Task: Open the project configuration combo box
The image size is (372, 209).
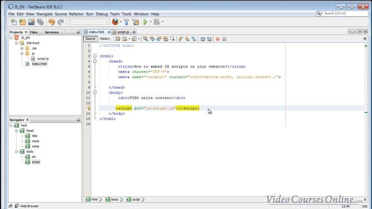Action: pos(89,22)
